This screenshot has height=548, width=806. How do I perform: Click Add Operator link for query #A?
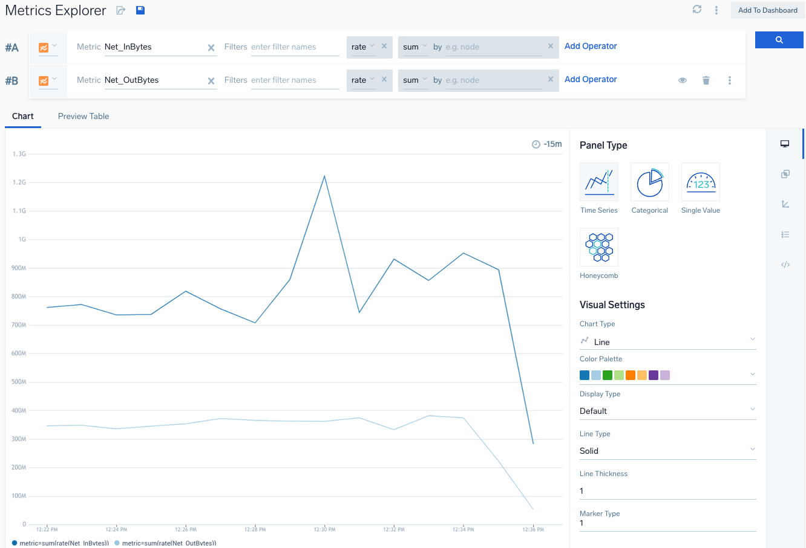(591, 46)
